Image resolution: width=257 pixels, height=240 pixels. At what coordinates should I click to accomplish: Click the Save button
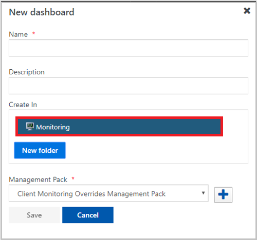coord(34,215)
